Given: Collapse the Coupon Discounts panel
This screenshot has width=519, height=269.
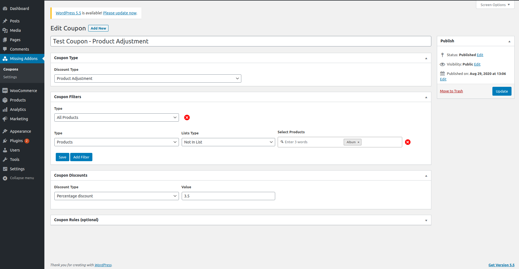Looking at the screenshot, I should pos(426,176).
